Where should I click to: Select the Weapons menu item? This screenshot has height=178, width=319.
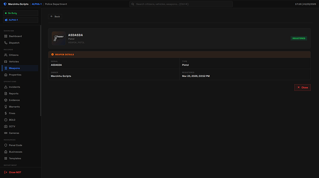click(x=20, y=68)
